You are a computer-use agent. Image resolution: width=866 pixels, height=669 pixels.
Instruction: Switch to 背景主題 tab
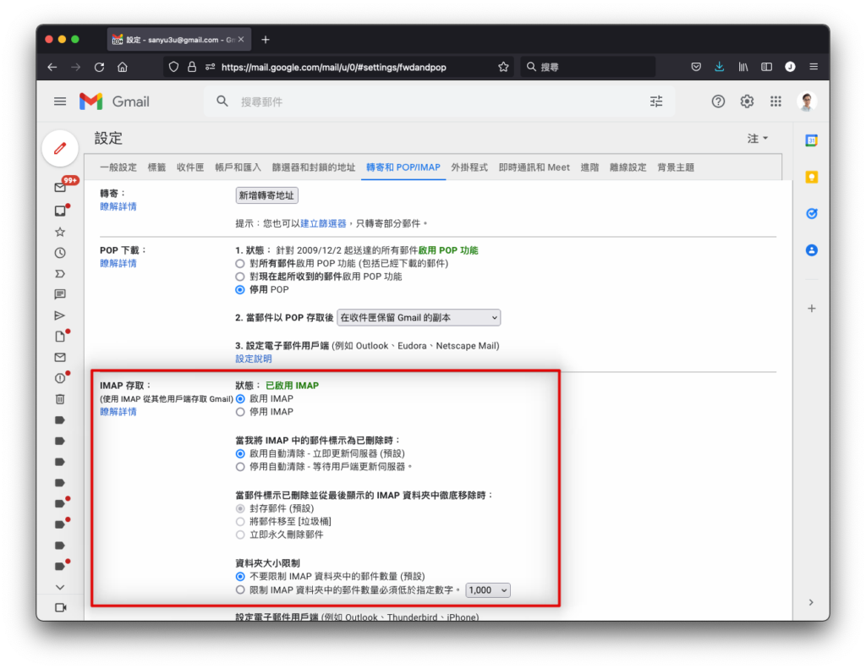point(676,167)
